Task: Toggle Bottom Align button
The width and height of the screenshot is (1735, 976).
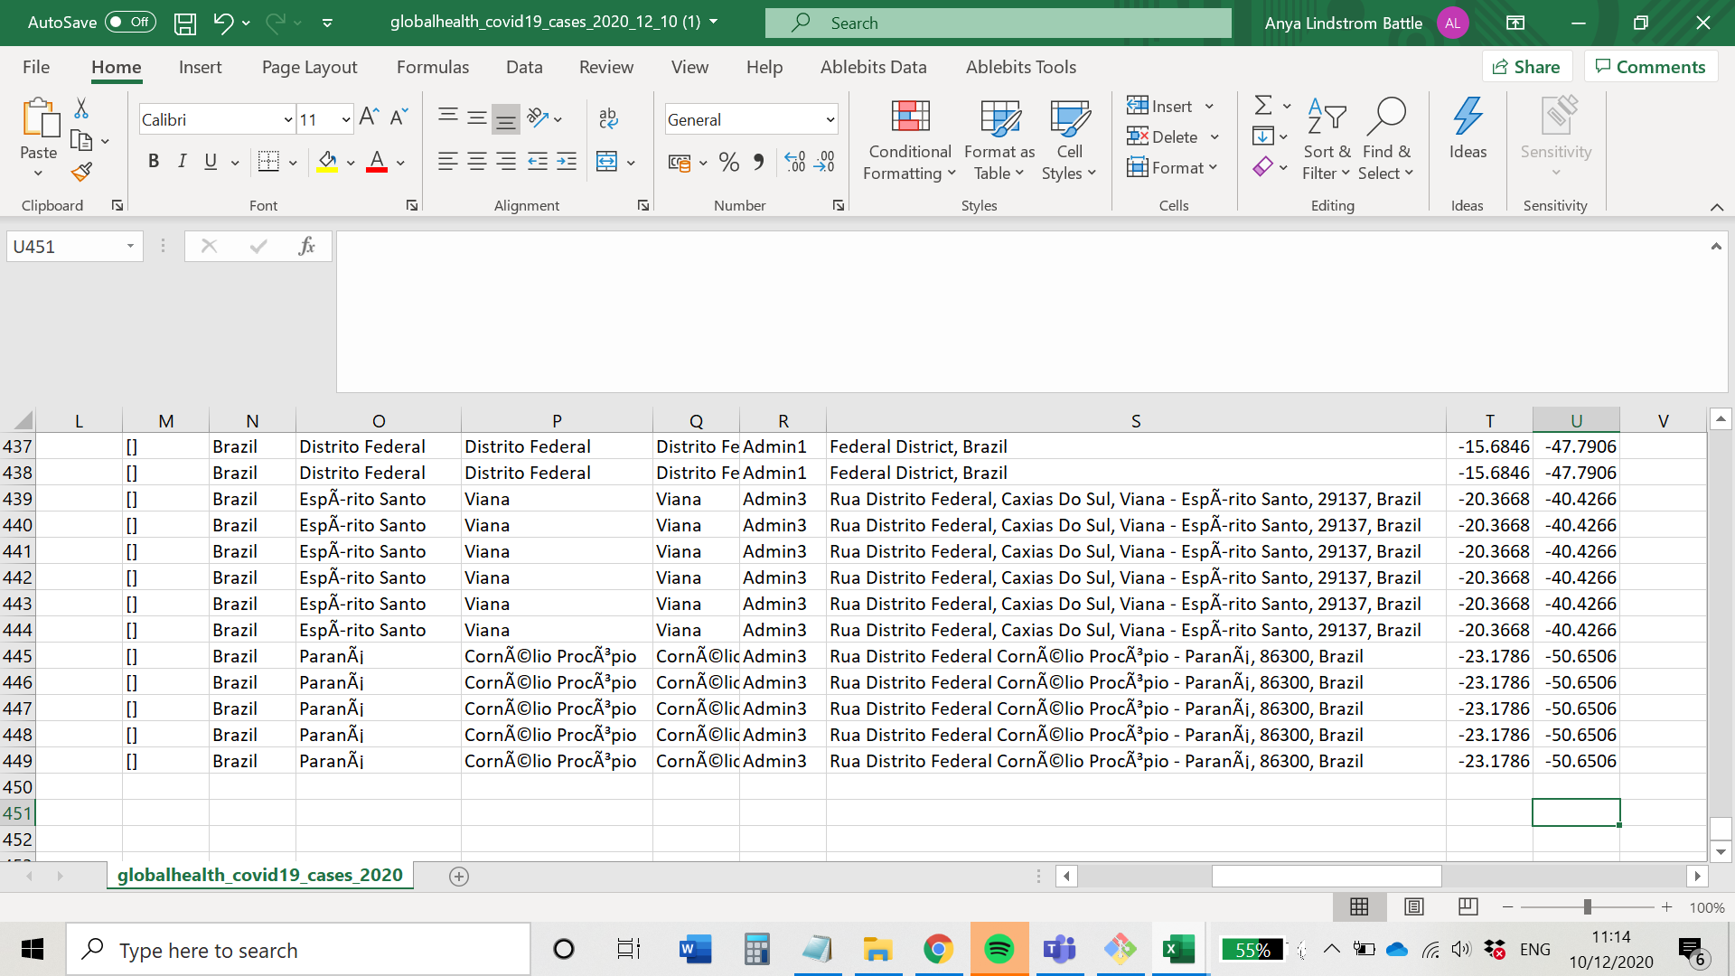Action: tap(506, 118)
